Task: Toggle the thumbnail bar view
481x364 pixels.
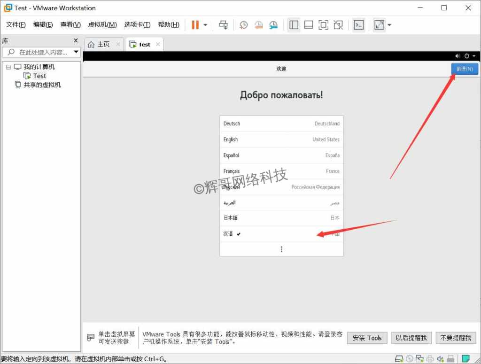Action: (308, 25)
